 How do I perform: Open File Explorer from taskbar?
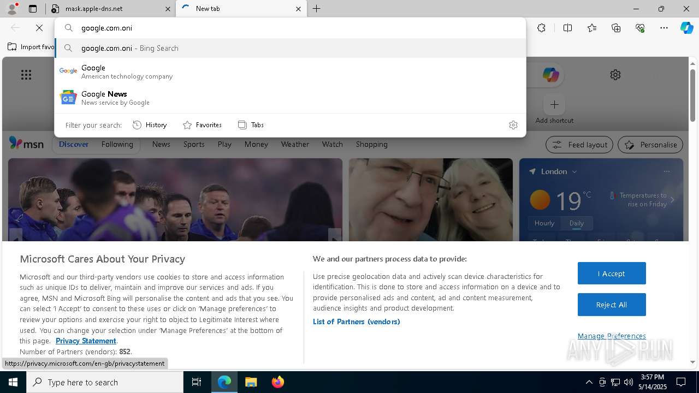[x=251, y=382]
